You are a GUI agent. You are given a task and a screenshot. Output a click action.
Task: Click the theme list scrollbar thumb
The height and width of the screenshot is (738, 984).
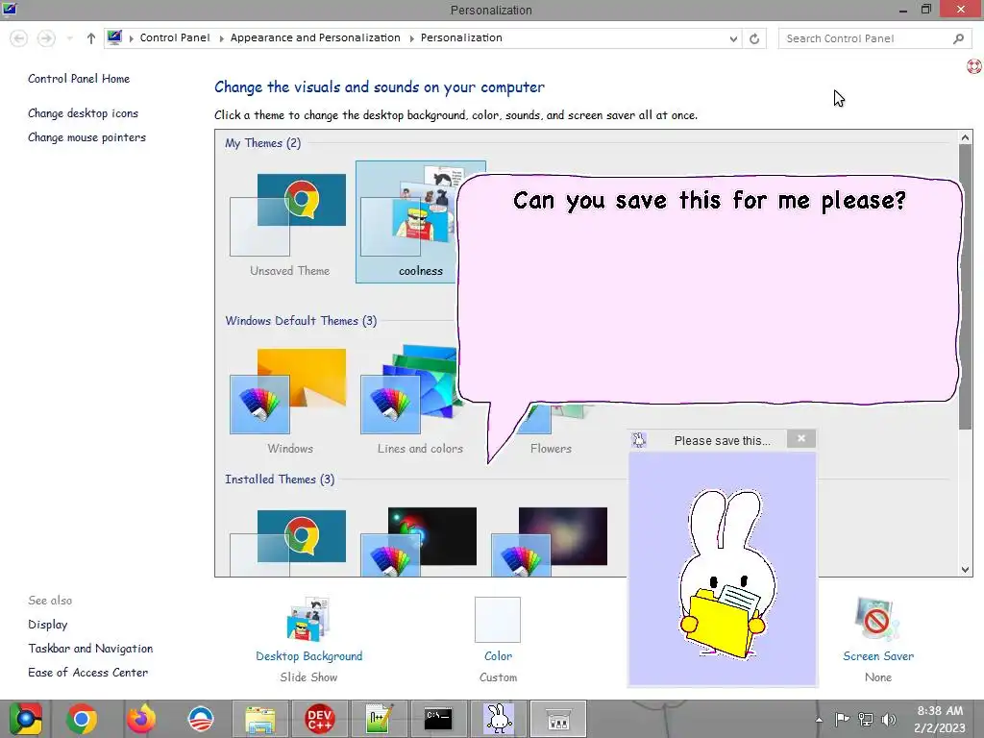click(x=965, y=286)
